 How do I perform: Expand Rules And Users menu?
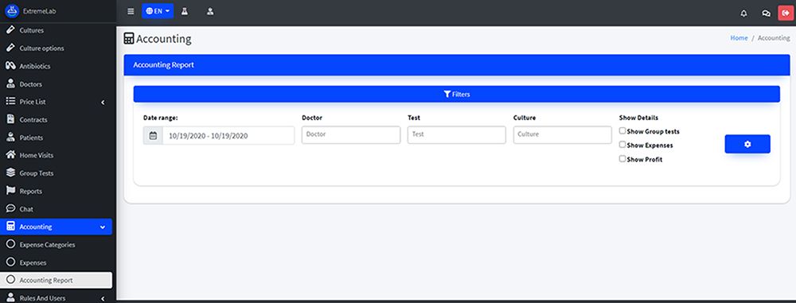tap(56, 298)
